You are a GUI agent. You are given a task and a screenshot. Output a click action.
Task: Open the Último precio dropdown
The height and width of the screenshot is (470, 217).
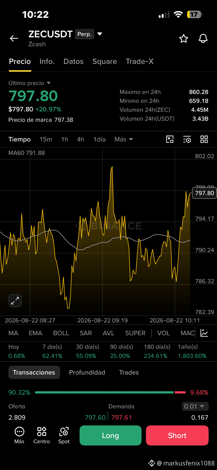(29, 83)
